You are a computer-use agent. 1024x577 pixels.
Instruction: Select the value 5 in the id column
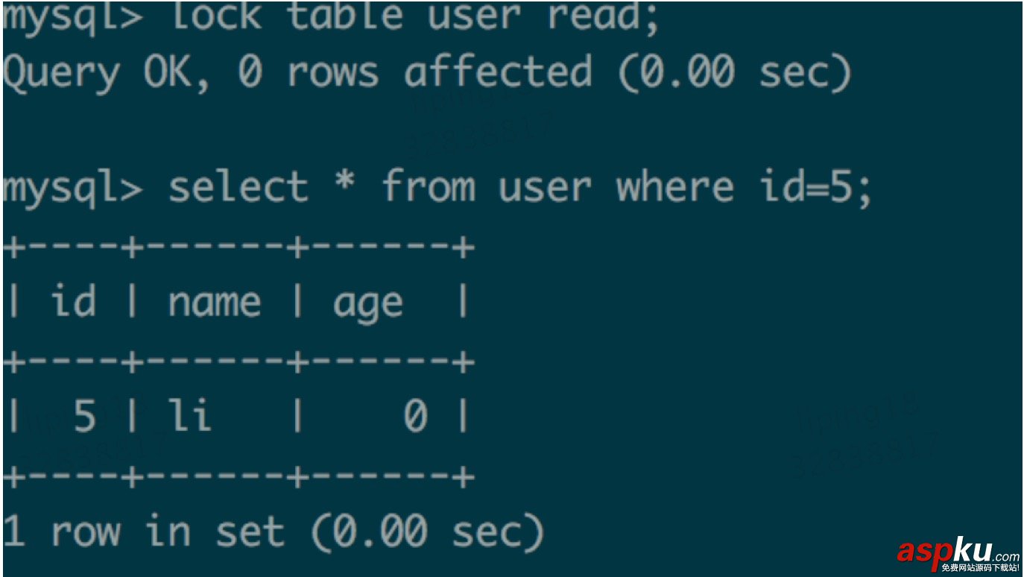point(84,417)
